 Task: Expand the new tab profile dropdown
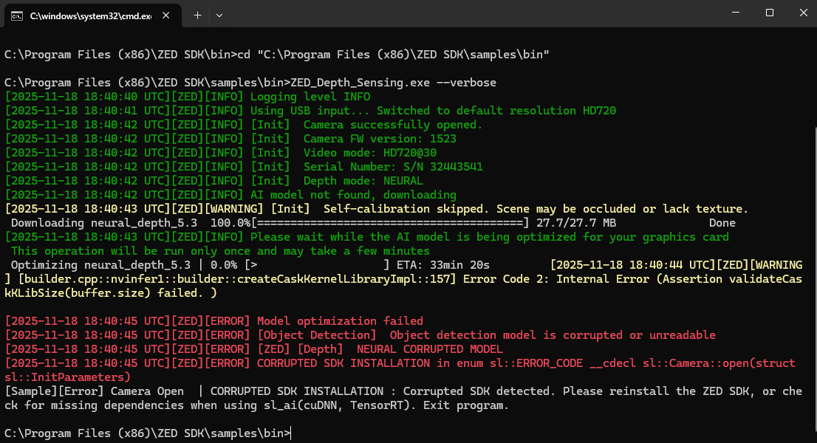(219, 15)
